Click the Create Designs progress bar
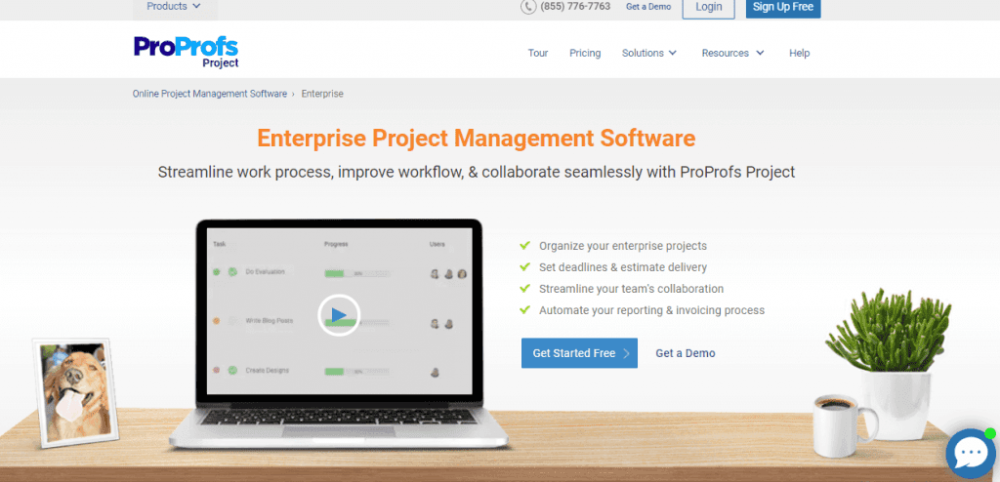The width and height of the screenshot is (1000, 482). [357, 371]
